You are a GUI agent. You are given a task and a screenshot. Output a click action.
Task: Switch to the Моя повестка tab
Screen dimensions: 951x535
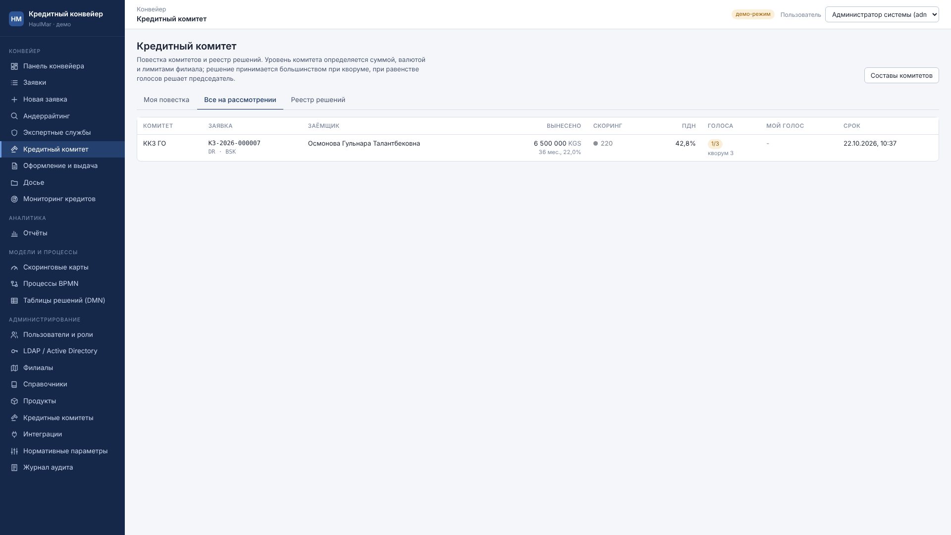click(166, 100)
